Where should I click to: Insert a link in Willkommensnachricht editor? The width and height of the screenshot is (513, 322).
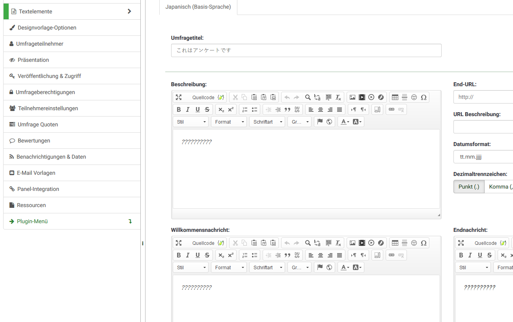pos(392,255)
